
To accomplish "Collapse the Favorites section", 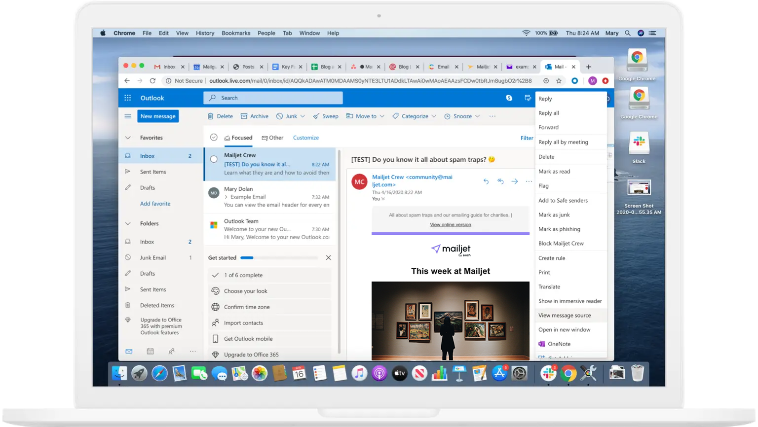I will 128,138.
